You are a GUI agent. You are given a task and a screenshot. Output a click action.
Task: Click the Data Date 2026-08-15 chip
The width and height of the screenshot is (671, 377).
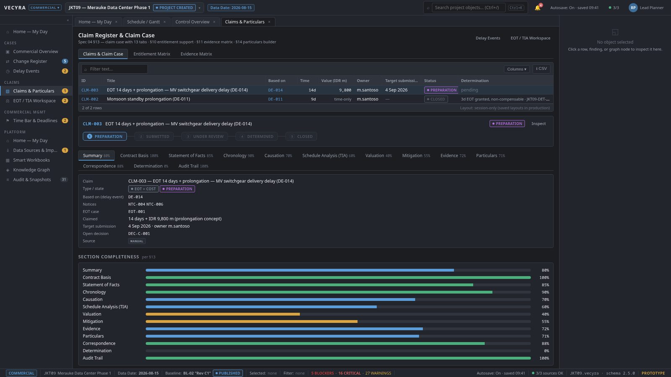tap(231, 8)
